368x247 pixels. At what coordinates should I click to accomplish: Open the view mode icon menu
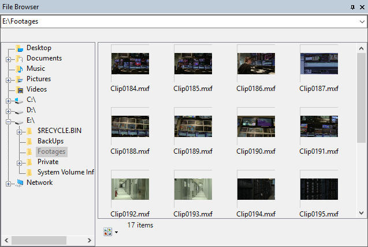coord(110,231)
